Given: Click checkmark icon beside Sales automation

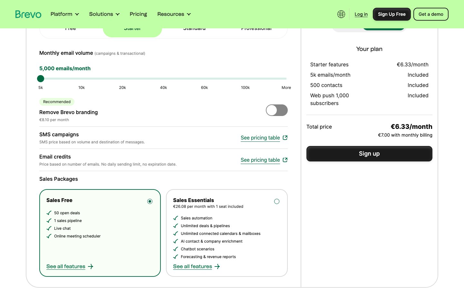Looking at the screenshot, I should point(176,218).
